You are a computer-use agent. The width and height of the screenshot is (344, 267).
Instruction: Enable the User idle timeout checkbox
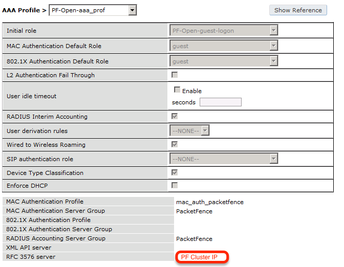coord(177,90)
